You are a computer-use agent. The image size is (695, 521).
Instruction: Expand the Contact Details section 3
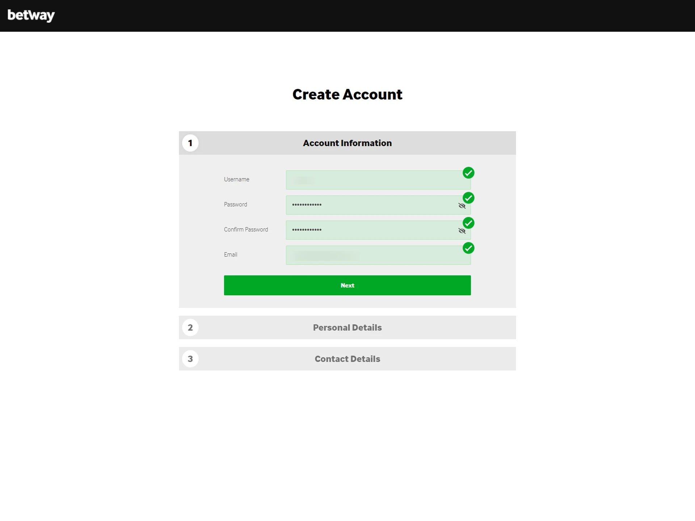347,359
